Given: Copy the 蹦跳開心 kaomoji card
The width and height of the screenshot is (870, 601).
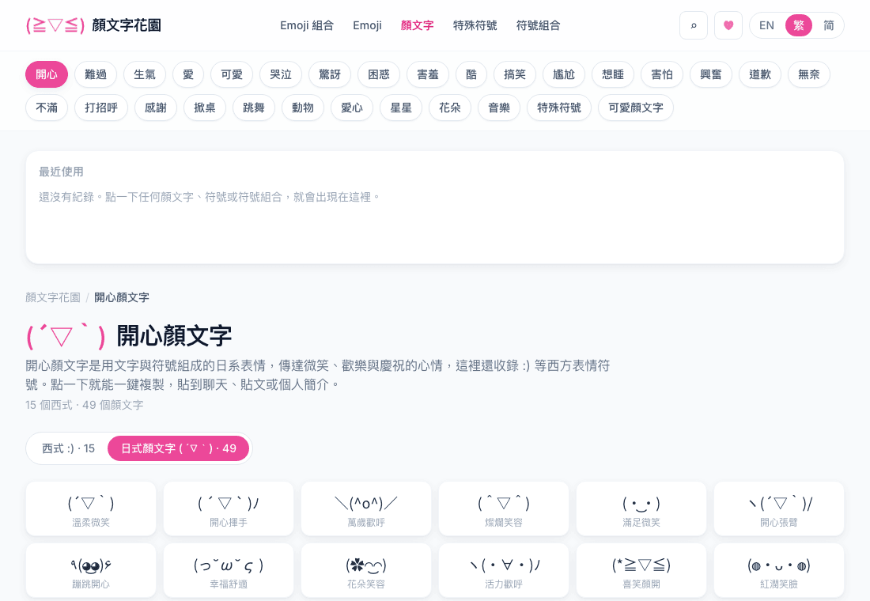Looking at the screenshot, I should [x=91, y=570].
